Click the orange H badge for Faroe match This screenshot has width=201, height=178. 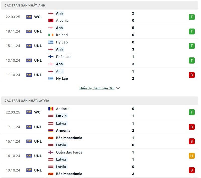[192, 156]
